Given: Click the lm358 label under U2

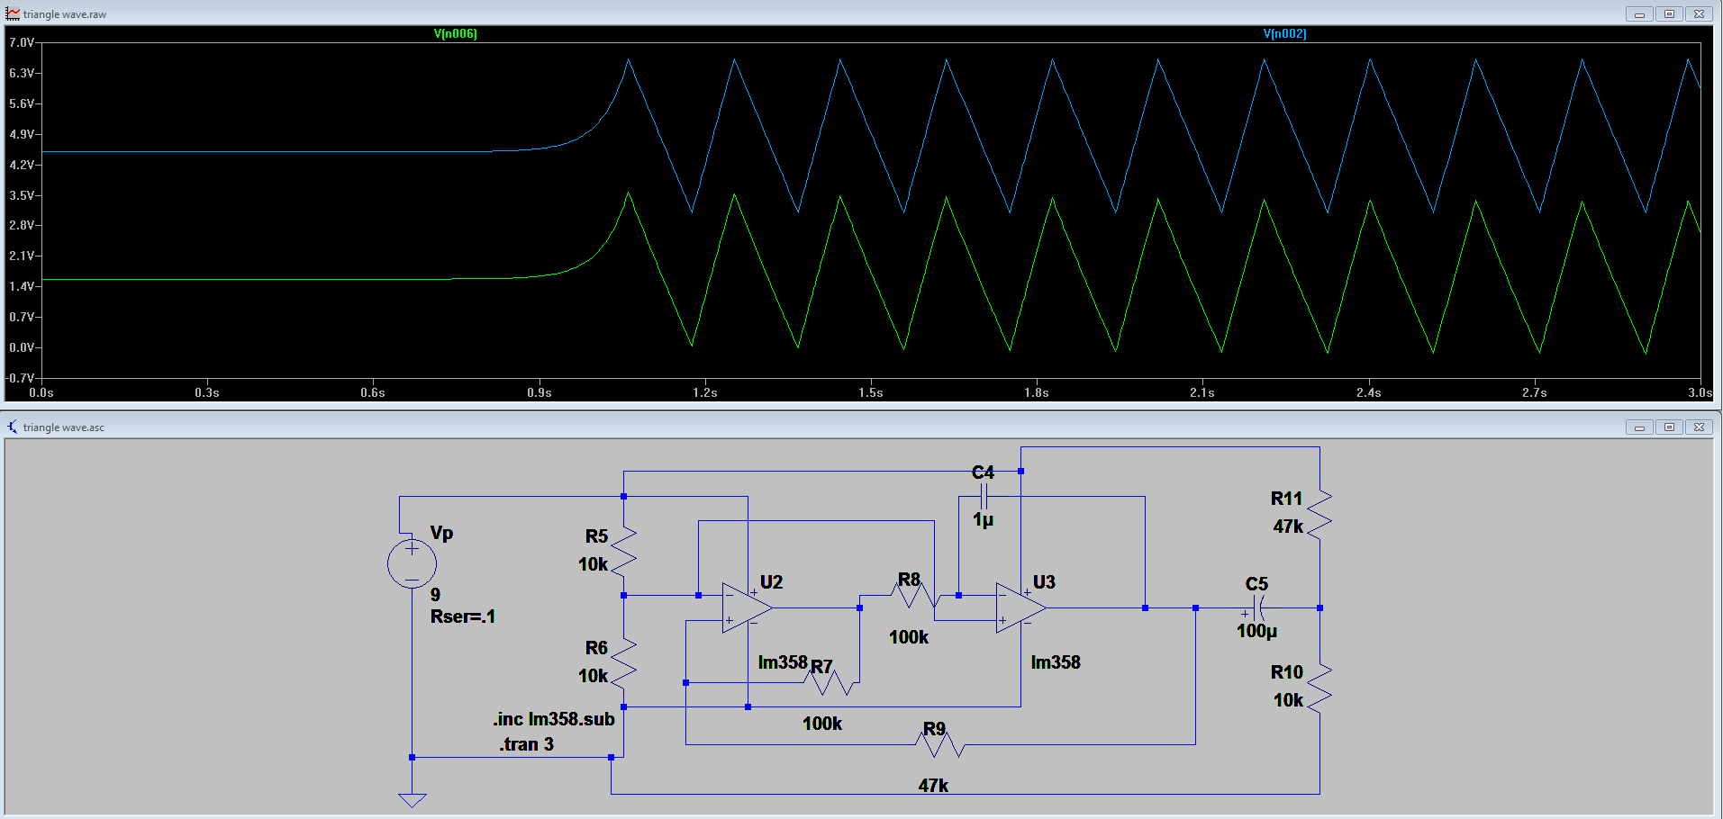Looking at the screenshot, I should pos(783,662).
